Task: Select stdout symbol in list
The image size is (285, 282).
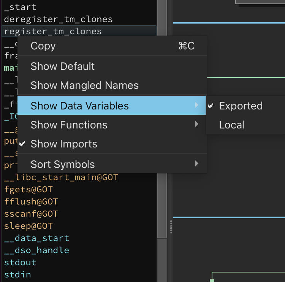Action: pos(20,263)
